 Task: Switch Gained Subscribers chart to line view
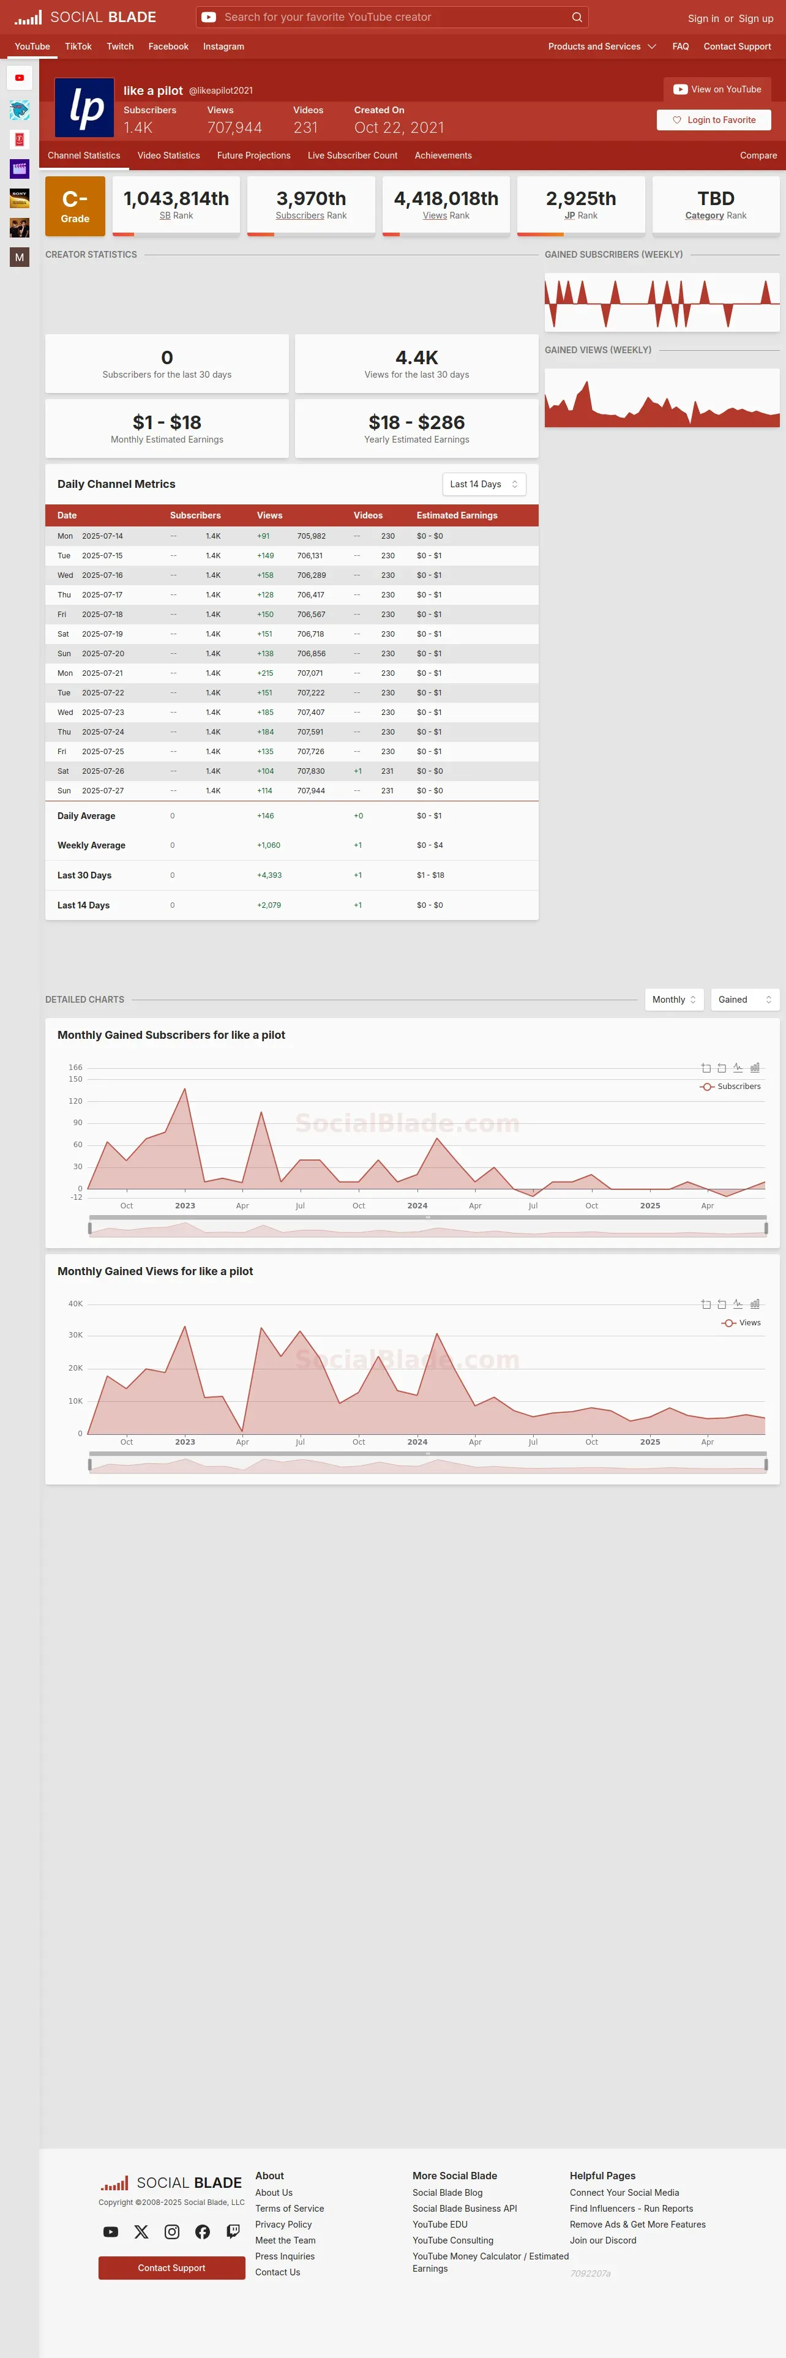point(738,1068)
